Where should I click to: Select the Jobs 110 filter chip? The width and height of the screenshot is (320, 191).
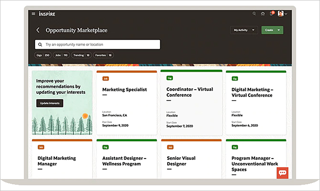pos(61,55)
